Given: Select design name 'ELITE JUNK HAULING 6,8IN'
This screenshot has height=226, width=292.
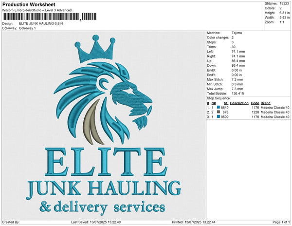Looking at the screenshot, I should click(41, 23).
